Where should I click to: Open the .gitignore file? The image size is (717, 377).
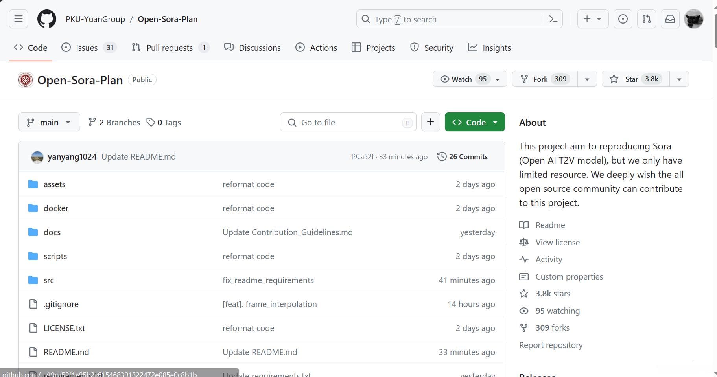61,304
